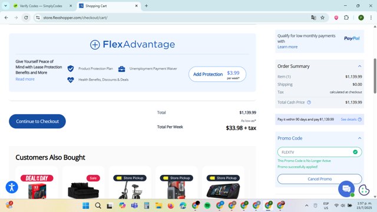Click Health Benefits heart icon
Screen dimensions: 377x212
[71, 80]
